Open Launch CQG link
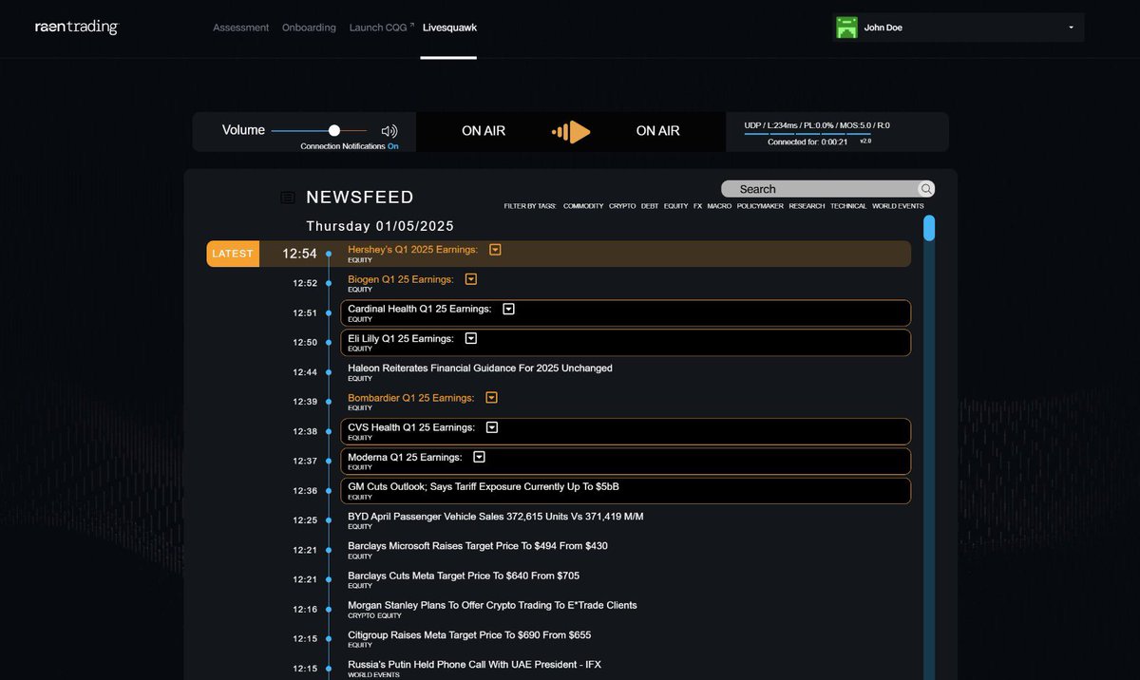The width and height of the screenshot is (1140, 680). coord(382,28)
